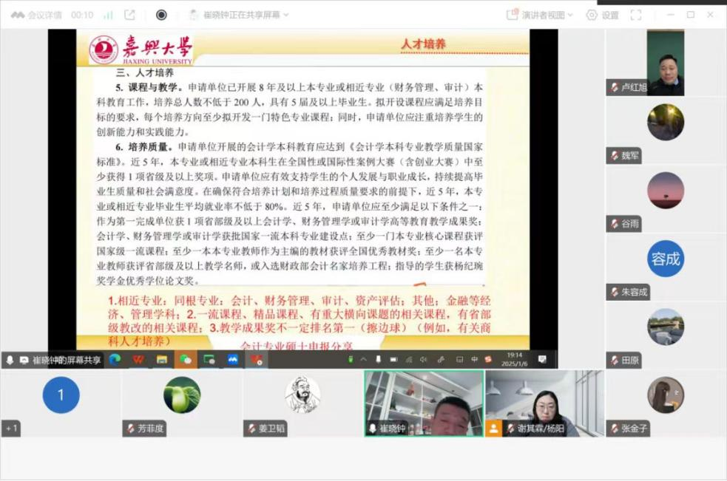Image resolution: width=727 pixels, height=481 pixels.
Task: Click the green network signal strength icon
Action: 109,15
